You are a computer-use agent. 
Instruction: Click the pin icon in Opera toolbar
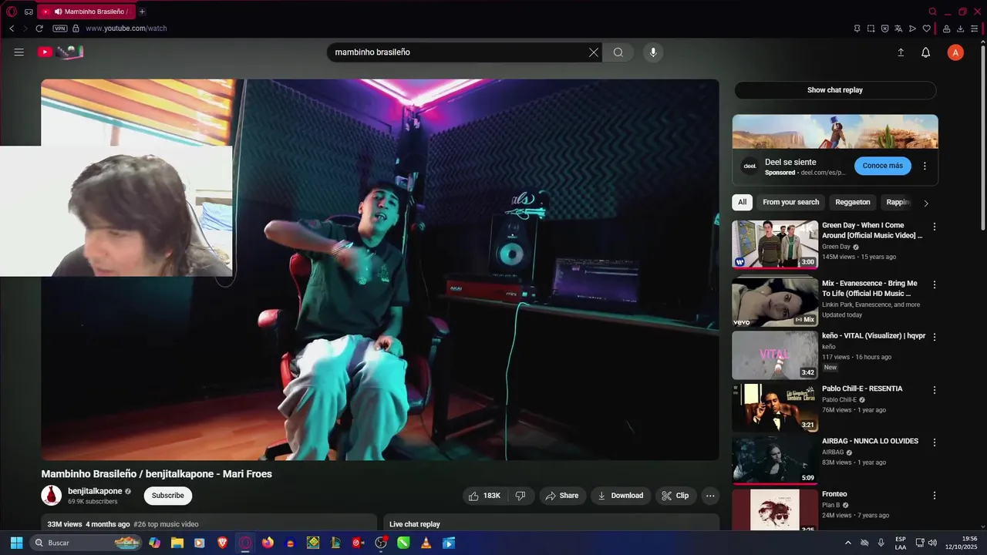tap(857, 29)
